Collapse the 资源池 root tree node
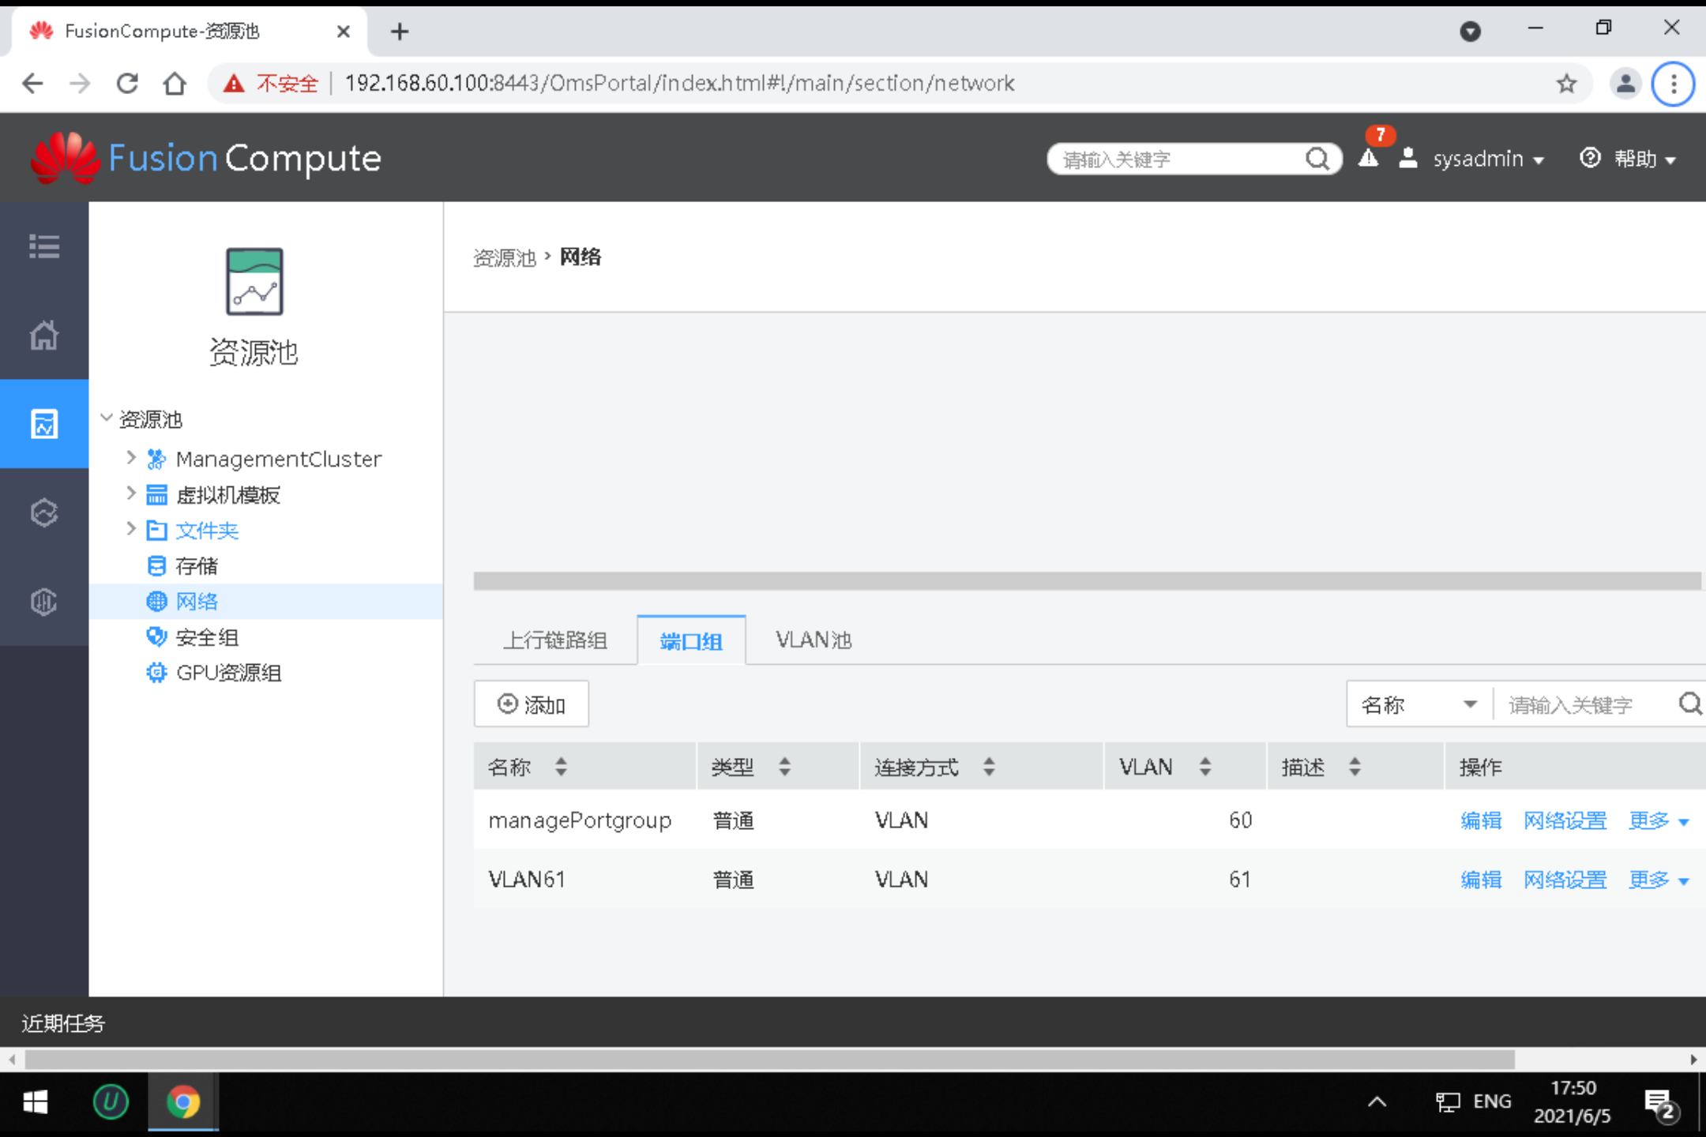 tap(107, 418)
